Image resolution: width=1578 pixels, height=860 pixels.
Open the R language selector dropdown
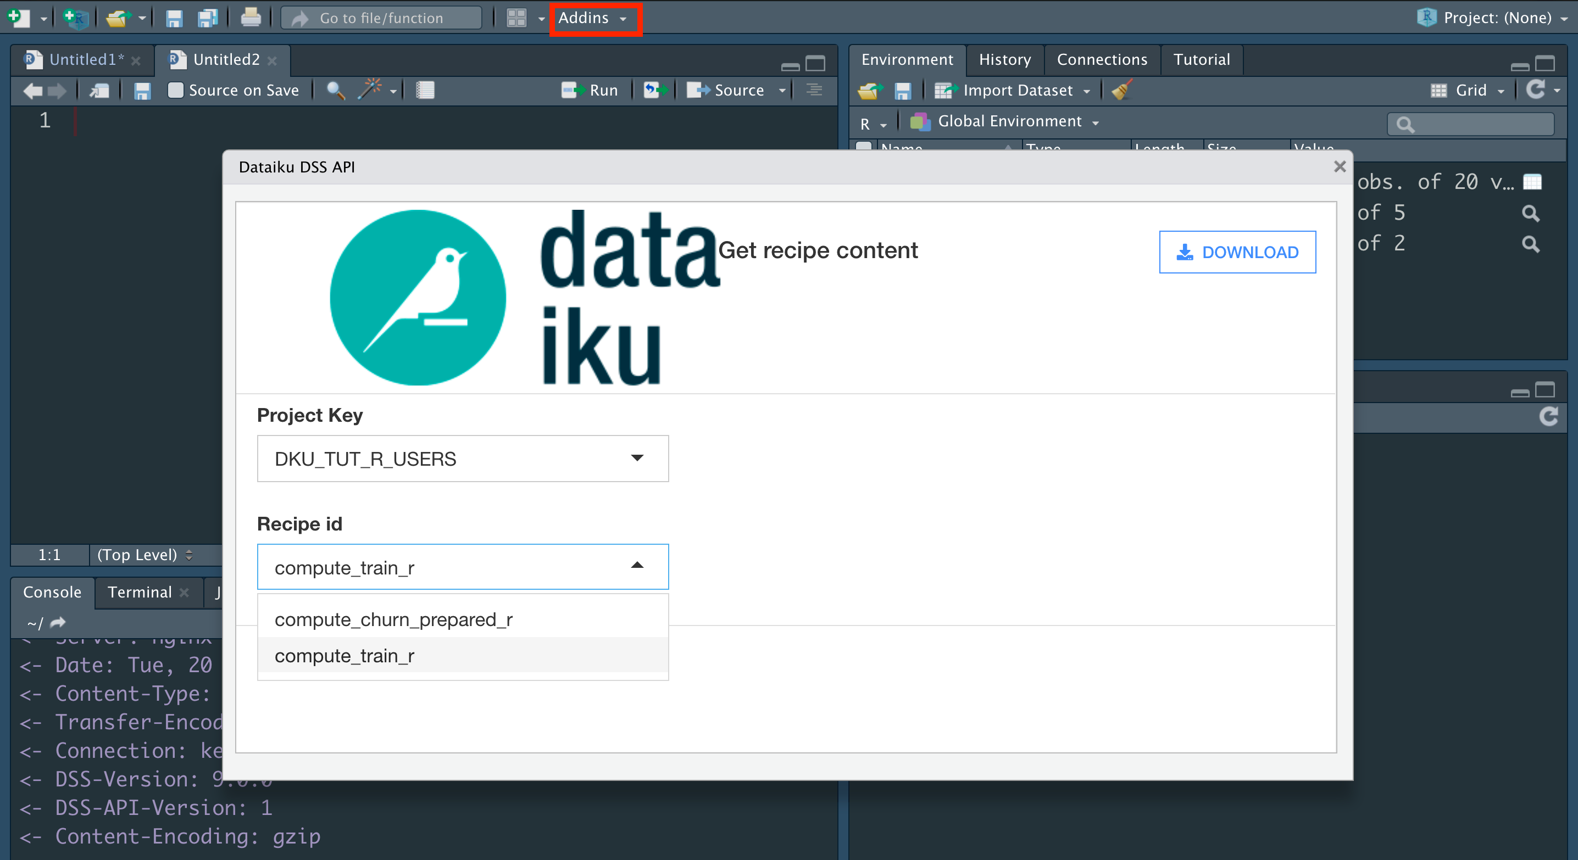[873, 124]
